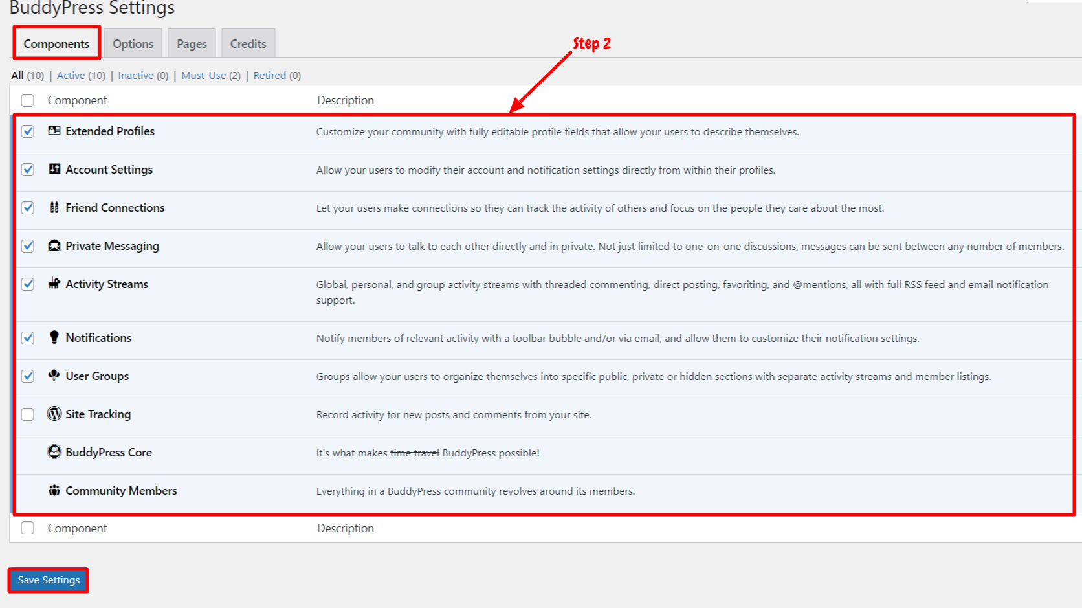Screen dimensions: 1082x608
Task: Enable the Site Tracking checkbox
Action: (x=28, y=414)
